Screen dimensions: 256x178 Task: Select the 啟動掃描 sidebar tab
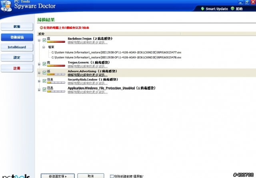tap(17, 37)
